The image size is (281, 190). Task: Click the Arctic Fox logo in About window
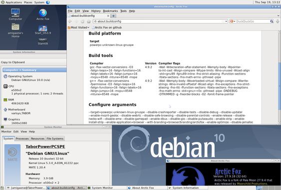[x=188, y=176]
